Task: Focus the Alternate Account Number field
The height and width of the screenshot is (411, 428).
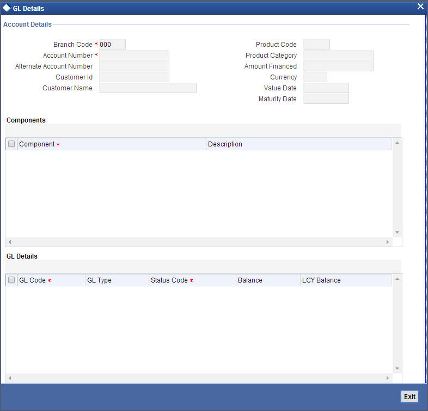Action: 134,66
